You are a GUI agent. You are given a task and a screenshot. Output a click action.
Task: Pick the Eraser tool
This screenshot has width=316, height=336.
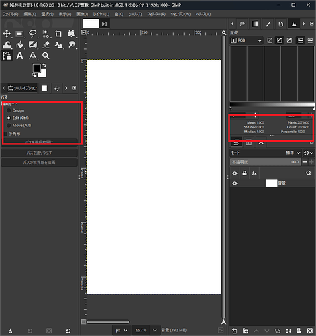(46, 45)
